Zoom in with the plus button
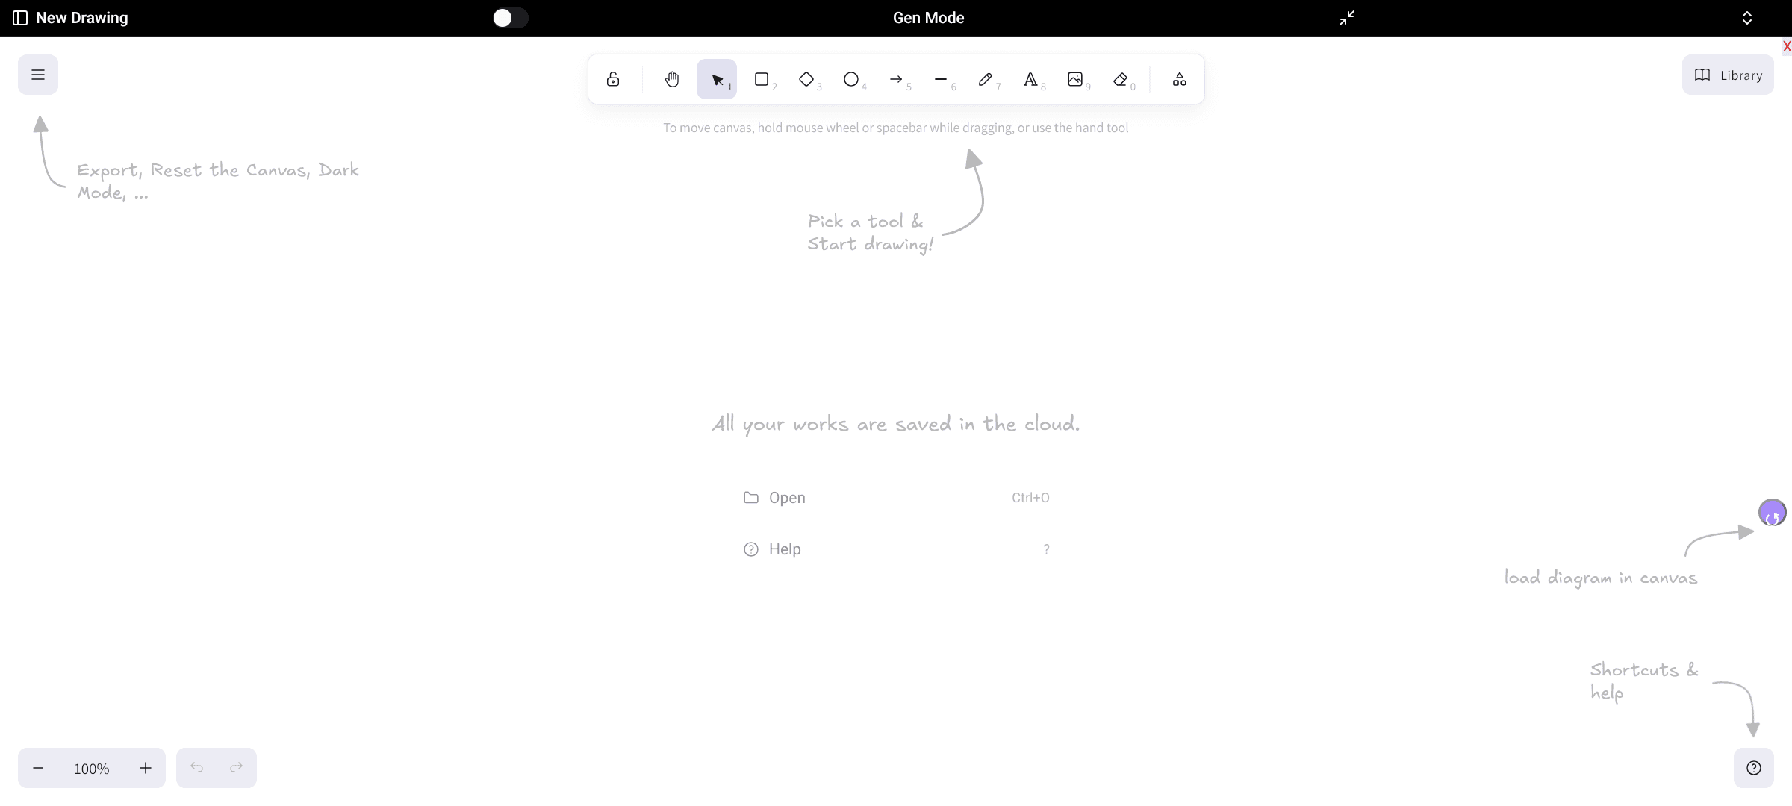The image size is (1792, 806). point(146,768)
